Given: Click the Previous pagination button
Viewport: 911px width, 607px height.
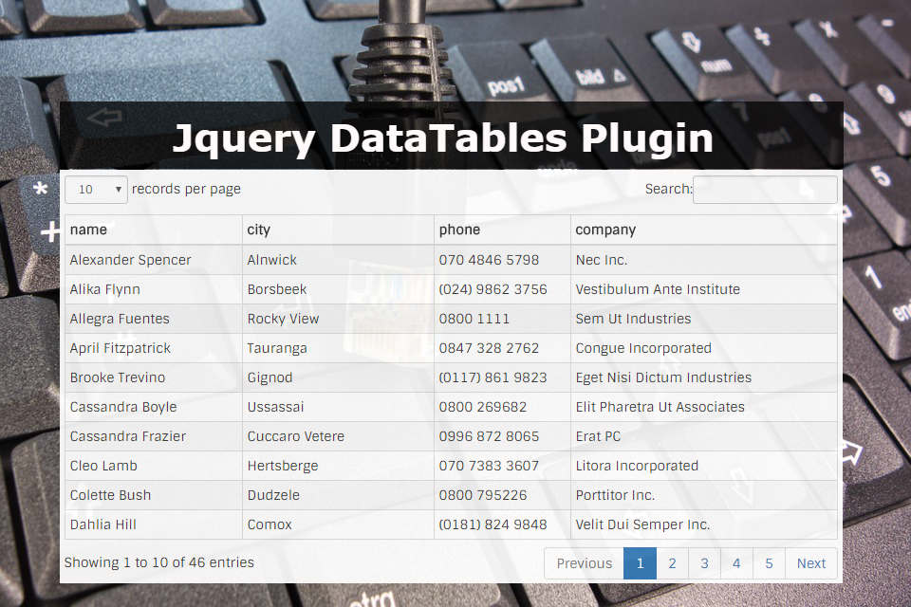Looking at the screenshot, I should click(x=584, y=562).
